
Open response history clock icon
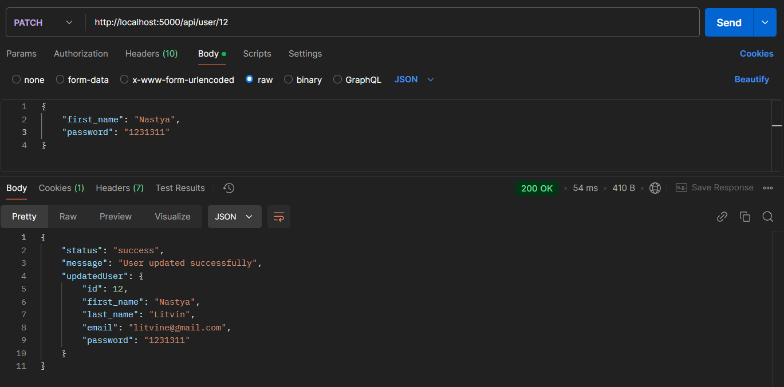tap(228, 188)
